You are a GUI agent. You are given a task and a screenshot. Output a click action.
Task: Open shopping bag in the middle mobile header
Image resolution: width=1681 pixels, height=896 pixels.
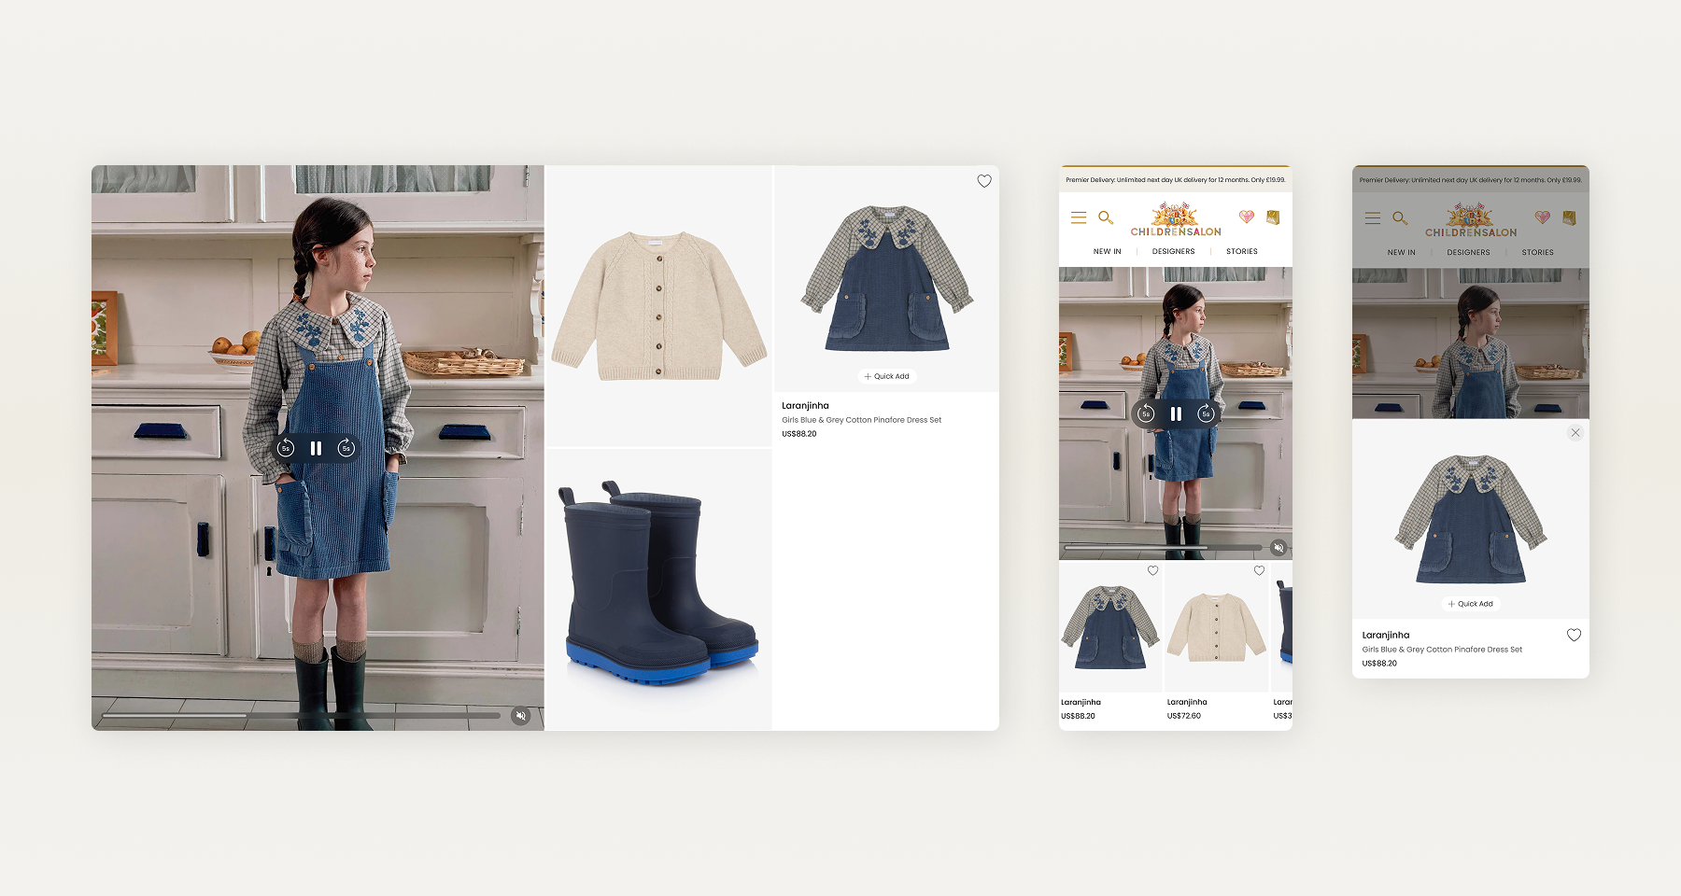1272,217
